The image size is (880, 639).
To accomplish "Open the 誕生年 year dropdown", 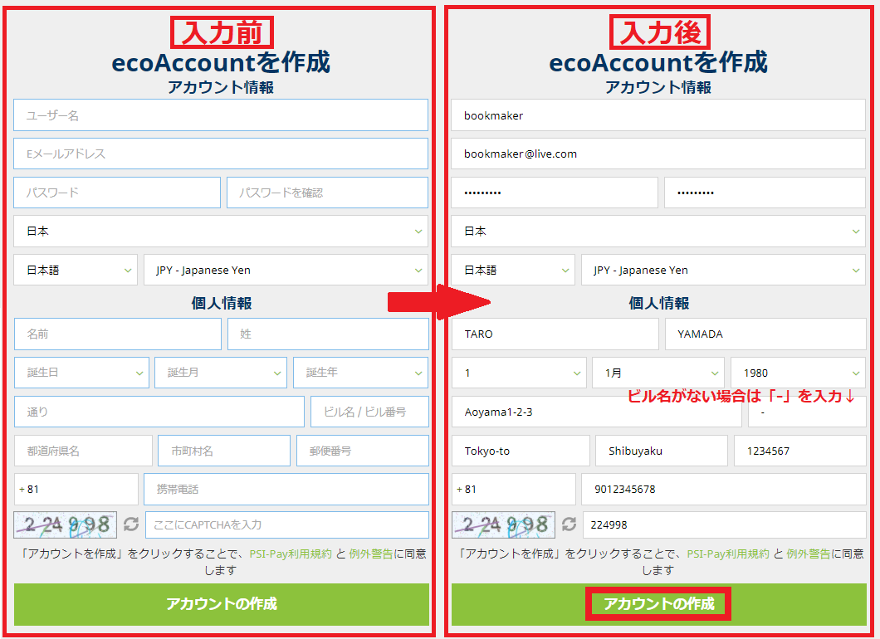I will coord(361,373).
